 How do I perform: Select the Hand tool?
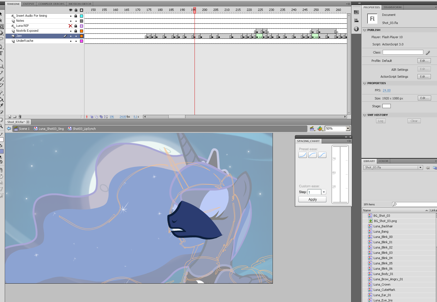(1, 120)
